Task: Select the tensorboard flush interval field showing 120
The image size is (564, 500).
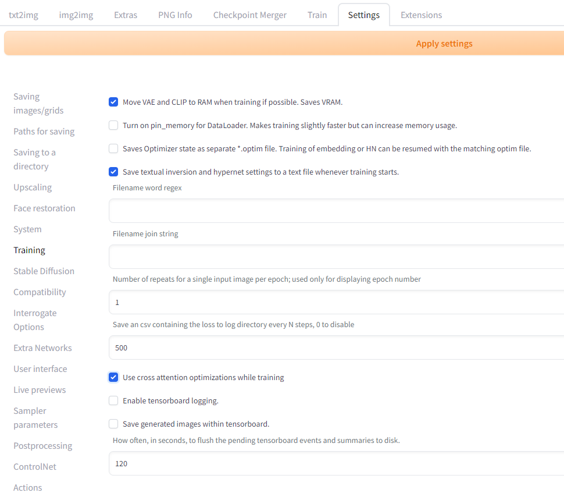Action: click(291, 463)
